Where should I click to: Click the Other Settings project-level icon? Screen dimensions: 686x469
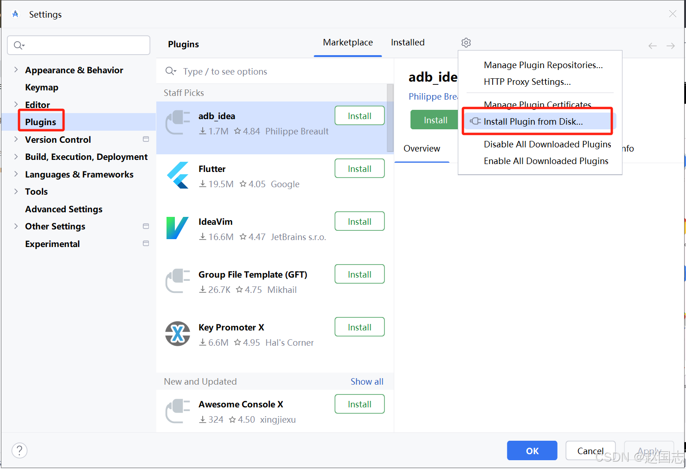click(x=146, y=226)
